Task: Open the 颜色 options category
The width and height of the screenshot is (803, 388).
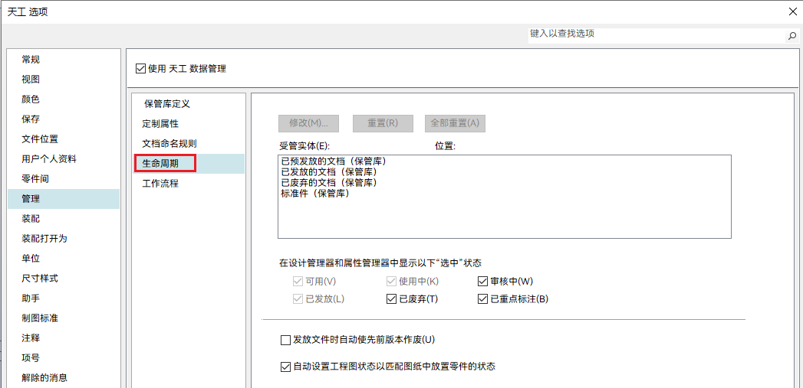Action: 31,99
